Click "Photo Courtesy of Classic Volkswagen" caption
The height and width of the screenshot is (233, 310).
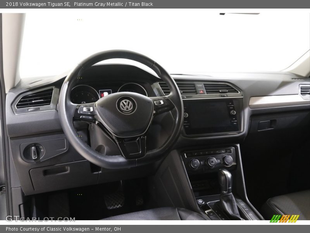point(48,229)
